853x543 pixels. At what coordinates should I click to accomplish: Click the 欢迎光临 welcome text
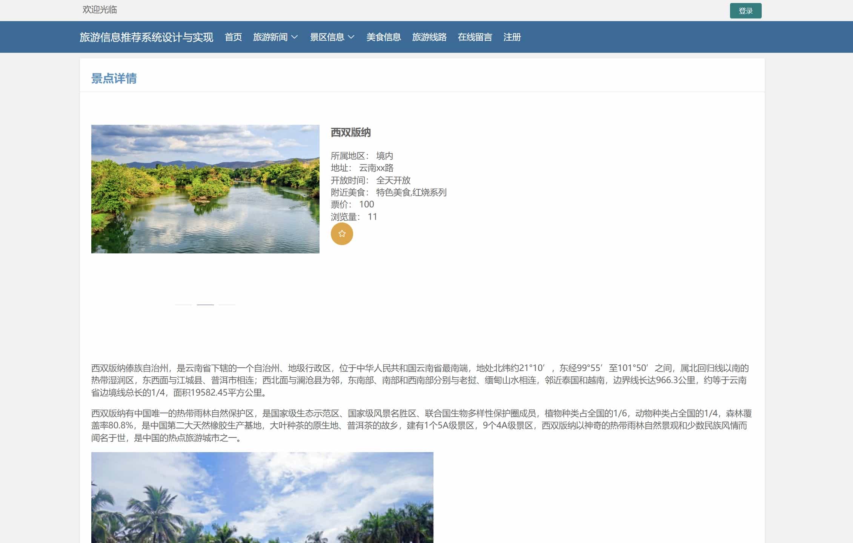click(100, 9)
